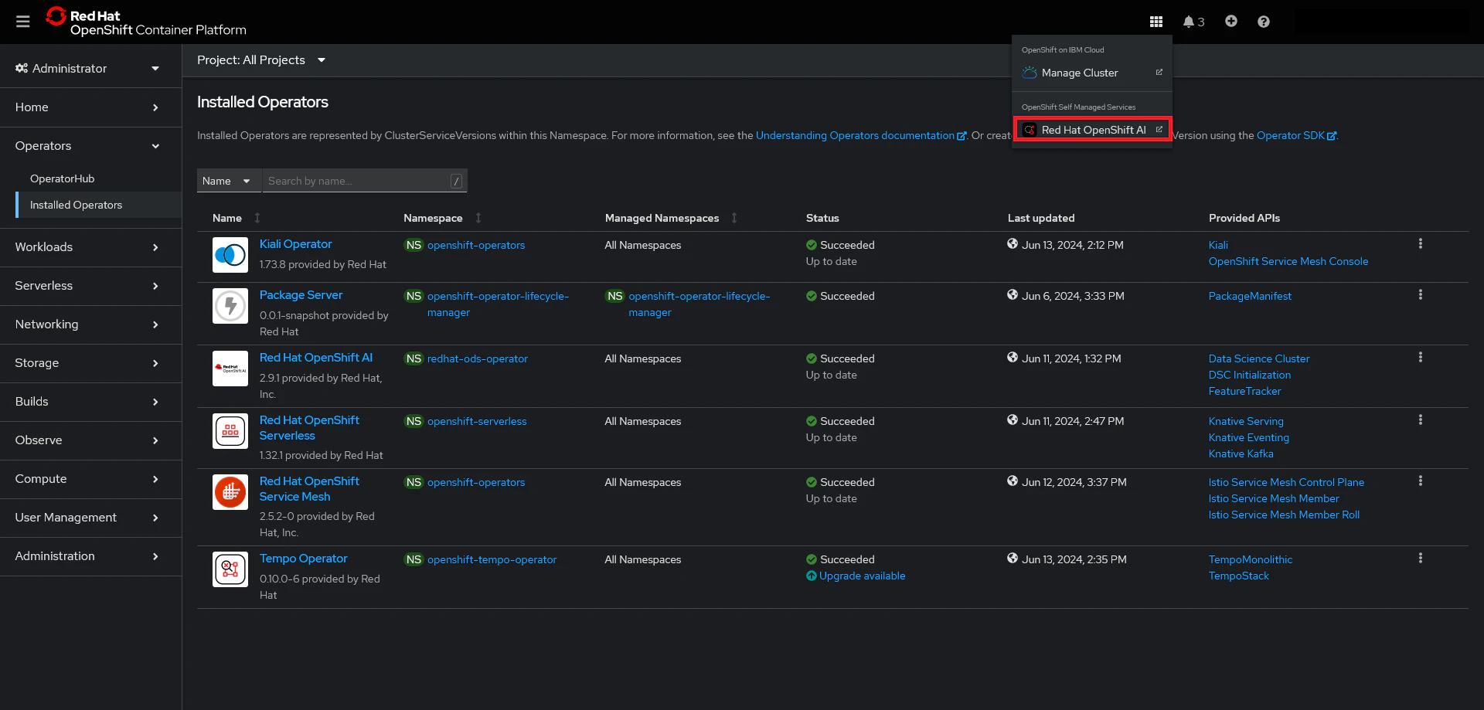Open the application launcher grid icon
Image resolution: width=1484 pixels, height=710 pixels.
pos(1156,22)
